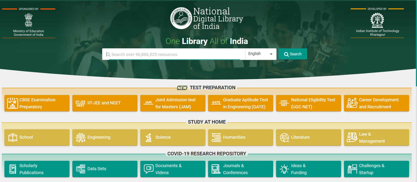
Task: Click the search resources input field
Action: 175,54
